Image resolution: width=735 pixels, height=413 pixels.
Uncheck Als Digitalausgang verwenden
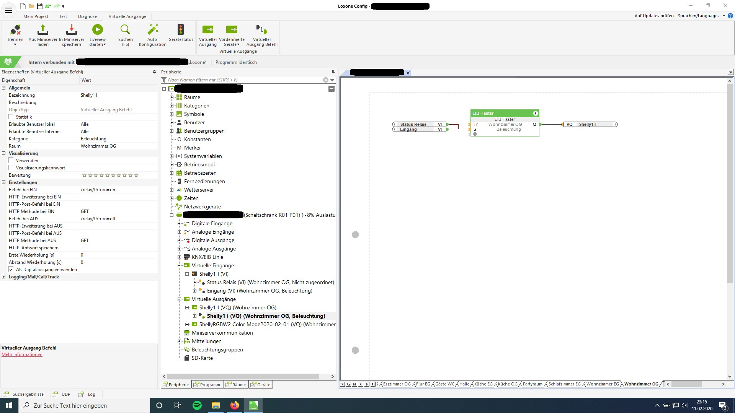pyautogui.click(x=11, y=270)
